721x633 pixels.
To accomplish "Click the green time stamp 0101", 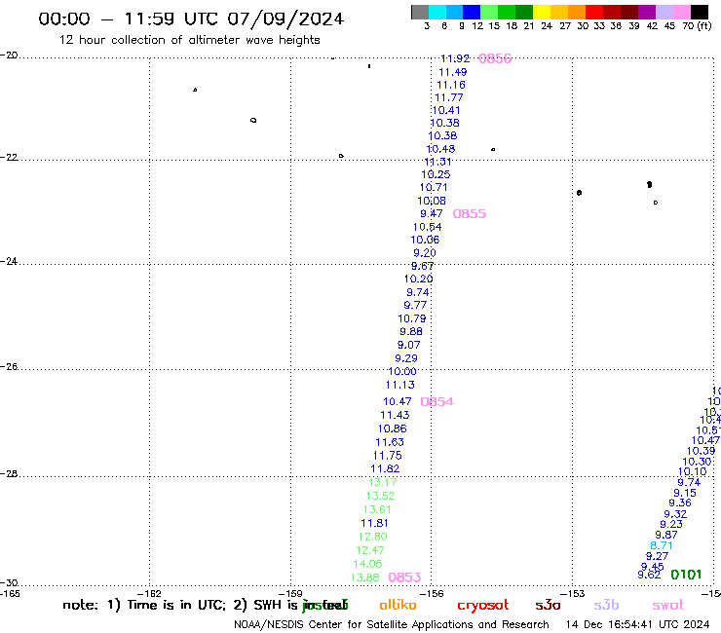I will click(x=686, y=575).
